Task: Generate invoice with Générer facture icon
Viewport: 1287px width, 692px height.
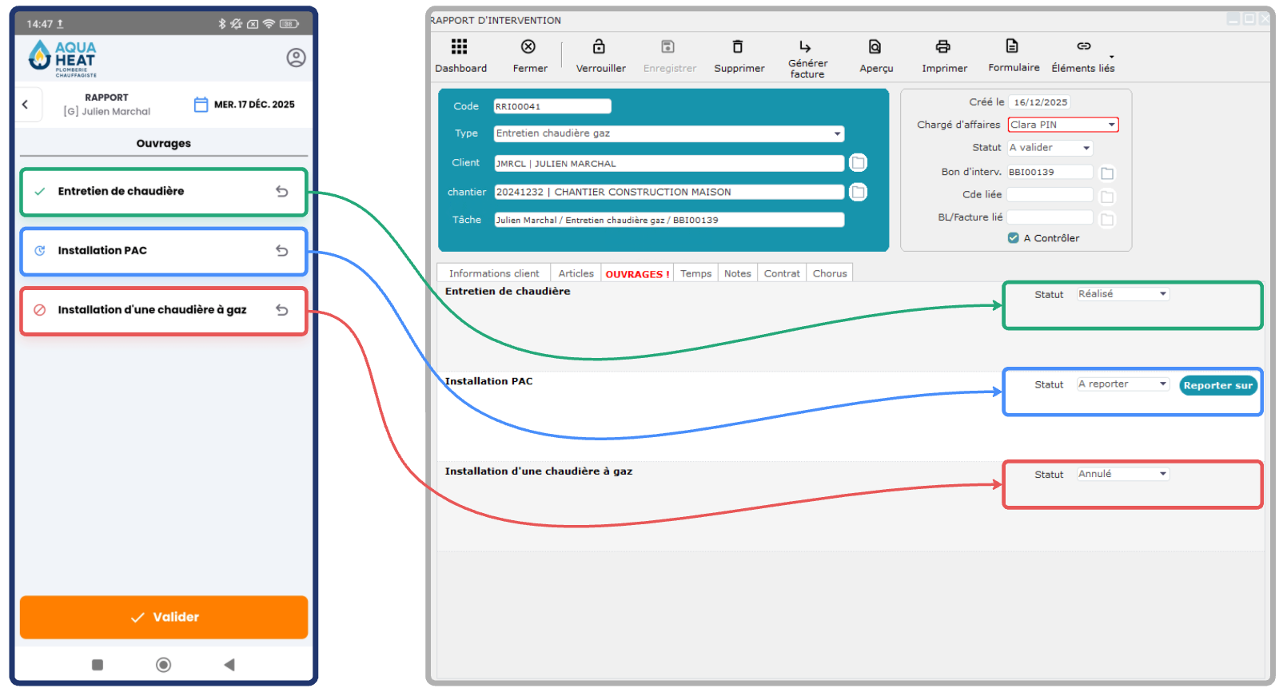Action: click(806, 47)
